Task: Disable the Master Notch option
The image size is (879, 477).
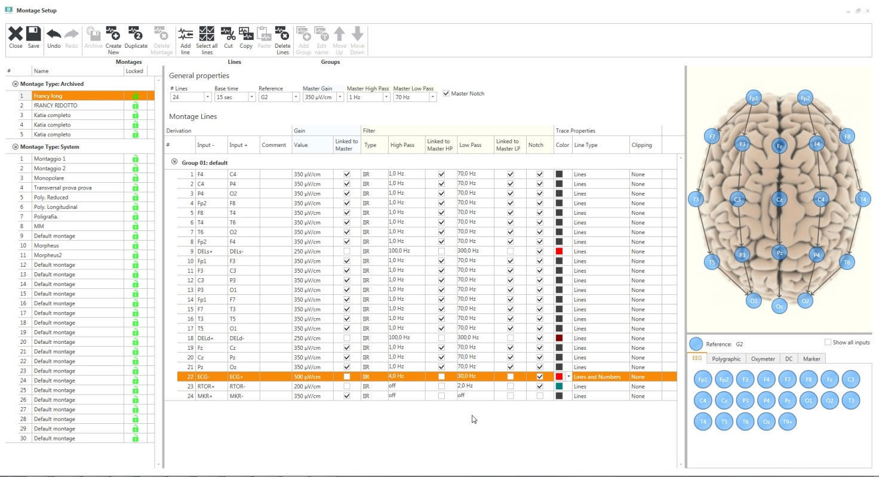Action: [447, 93]
